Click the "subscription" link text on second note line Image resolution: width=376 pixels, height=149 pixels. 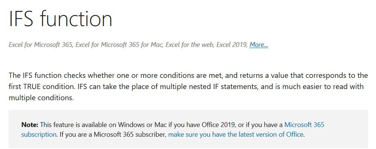pyautogui.click(x=39, y=134)
